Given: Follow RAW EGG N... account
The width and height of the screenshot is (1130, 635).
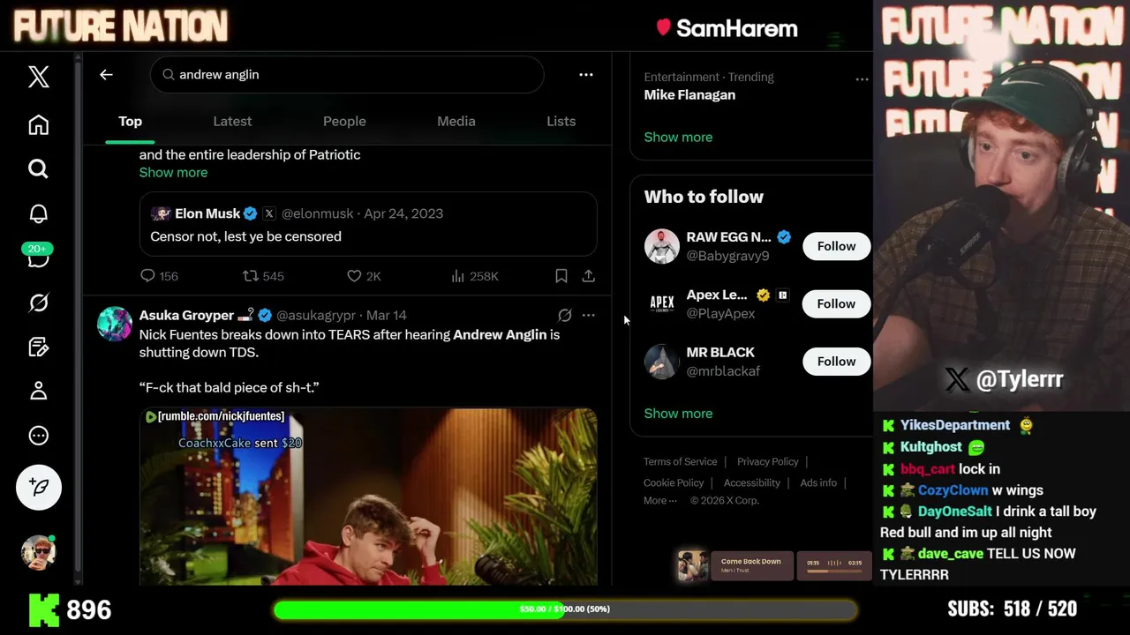Looking at the screenshot, I should [x=836, y=246].
